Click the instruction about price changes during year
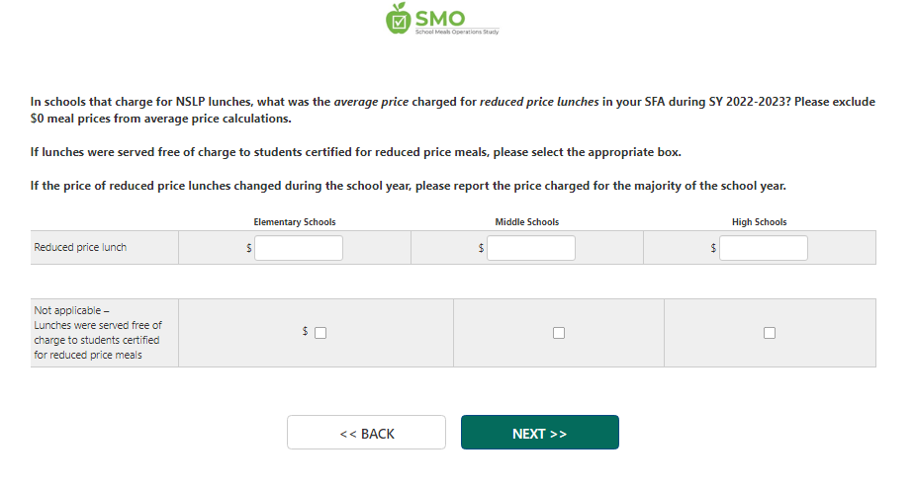915x489 pixels. click(408, 186)
